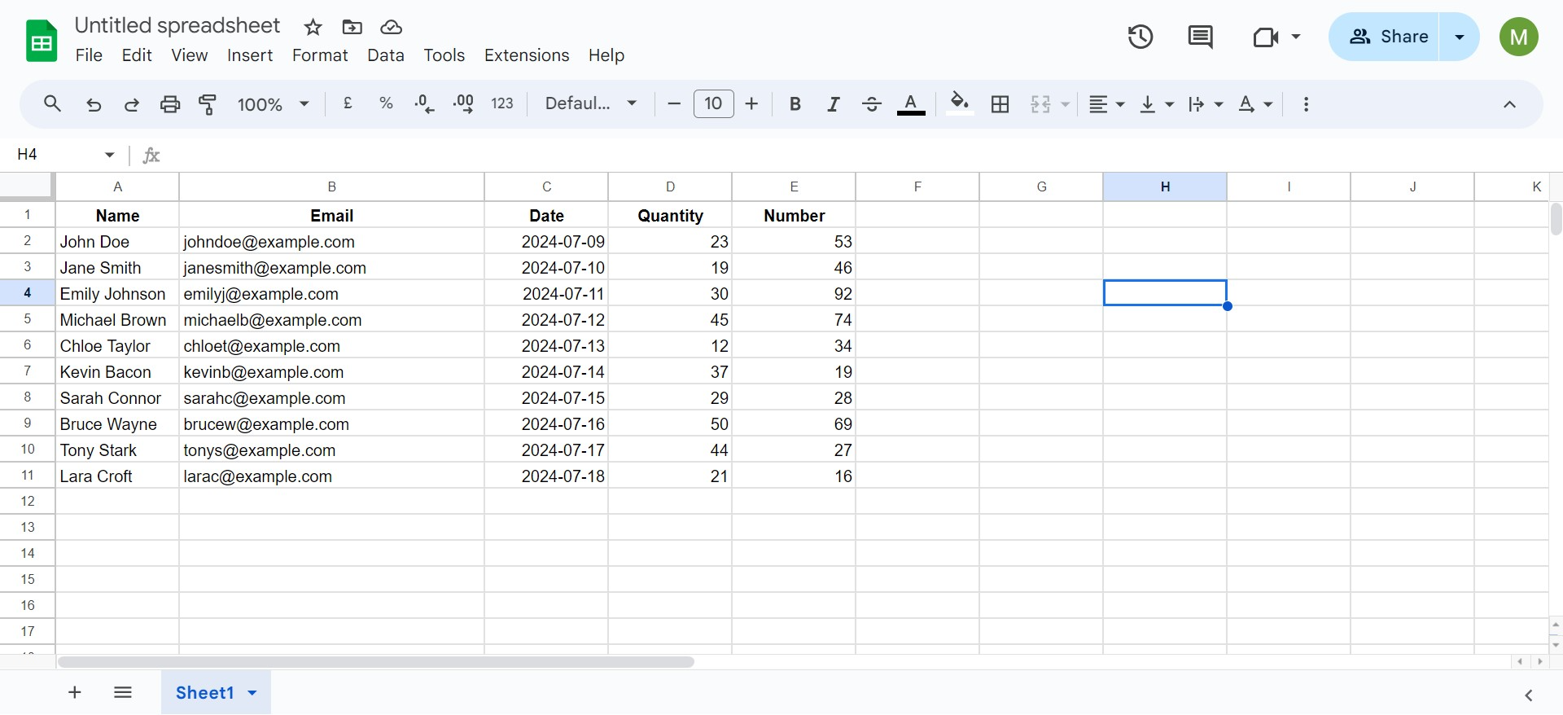Print the spreadsheet

(170, 104)
